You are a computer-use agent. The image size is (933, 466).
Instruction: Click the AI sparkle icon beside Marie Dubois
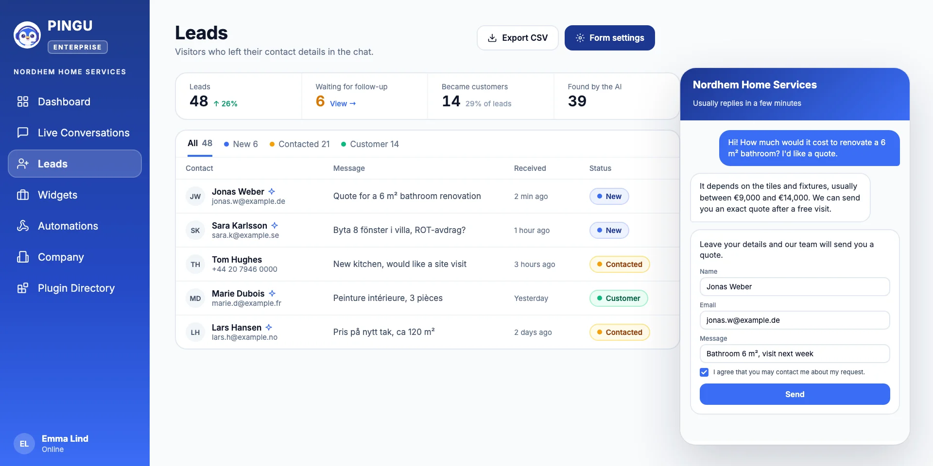tap(272, 293)
